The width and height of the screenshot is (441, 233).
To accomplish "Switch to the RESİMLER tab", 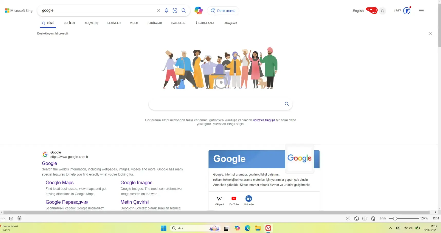I will (x=114, y=23).
